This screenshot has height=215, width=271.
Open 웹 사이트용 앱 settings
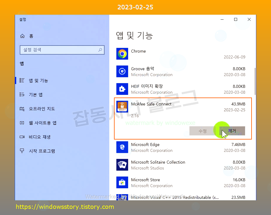(62, 123)
